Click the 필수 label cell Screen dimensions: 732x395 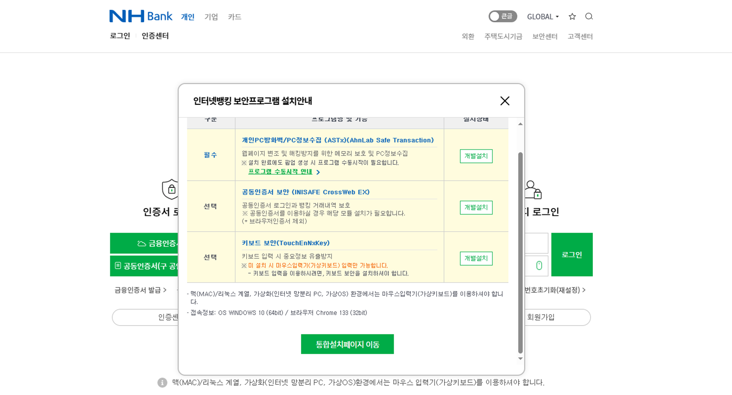pos(211,155)
